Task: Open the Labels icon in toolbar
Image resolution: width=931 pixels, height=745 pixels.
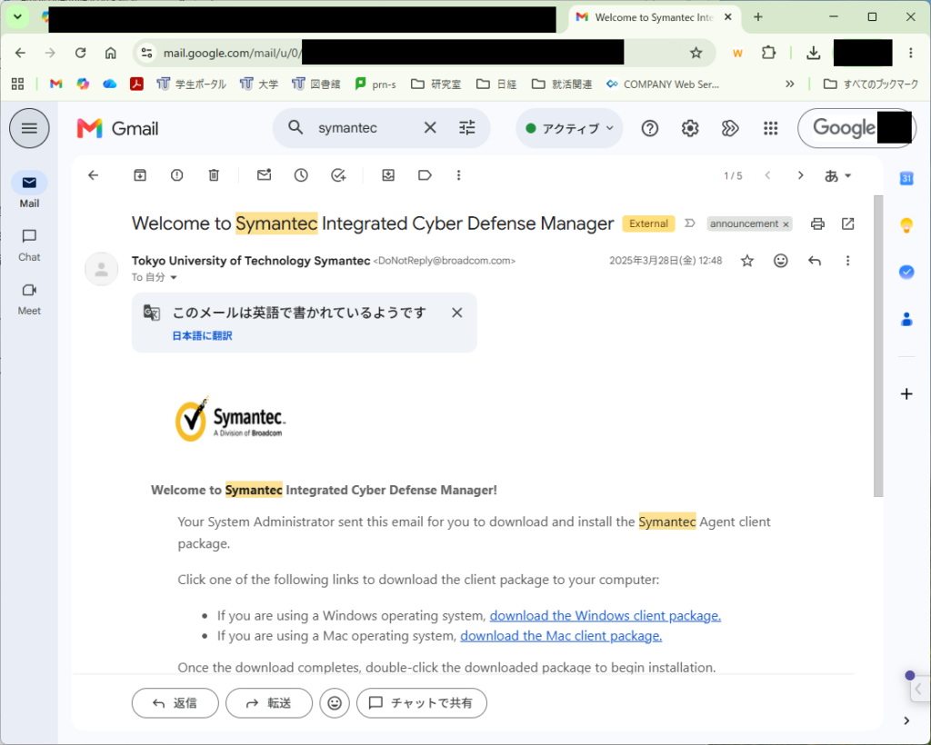Action: tap(425, 175)
